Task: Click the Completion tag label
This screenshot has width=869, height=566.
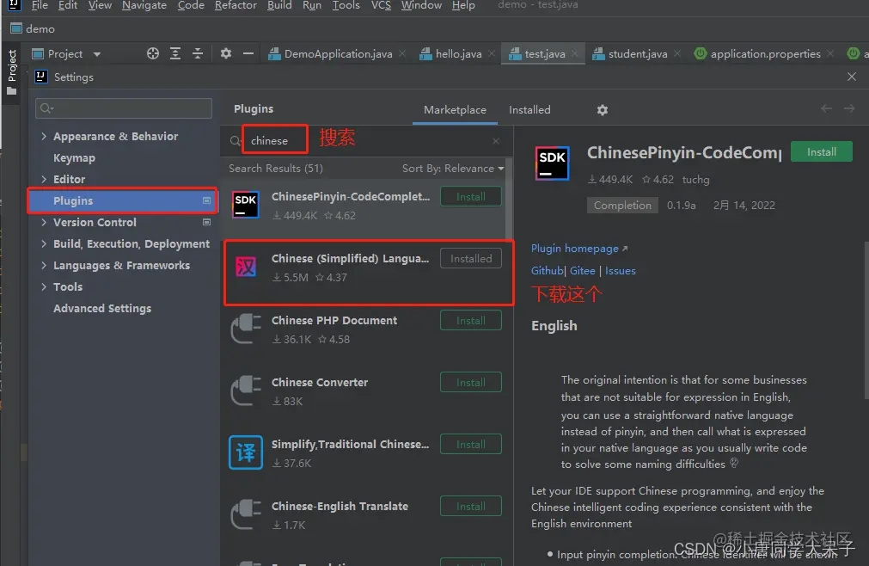Action: (622, 205)
